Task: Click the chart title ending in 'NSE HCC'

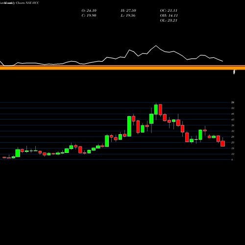Action: [20, 3]
